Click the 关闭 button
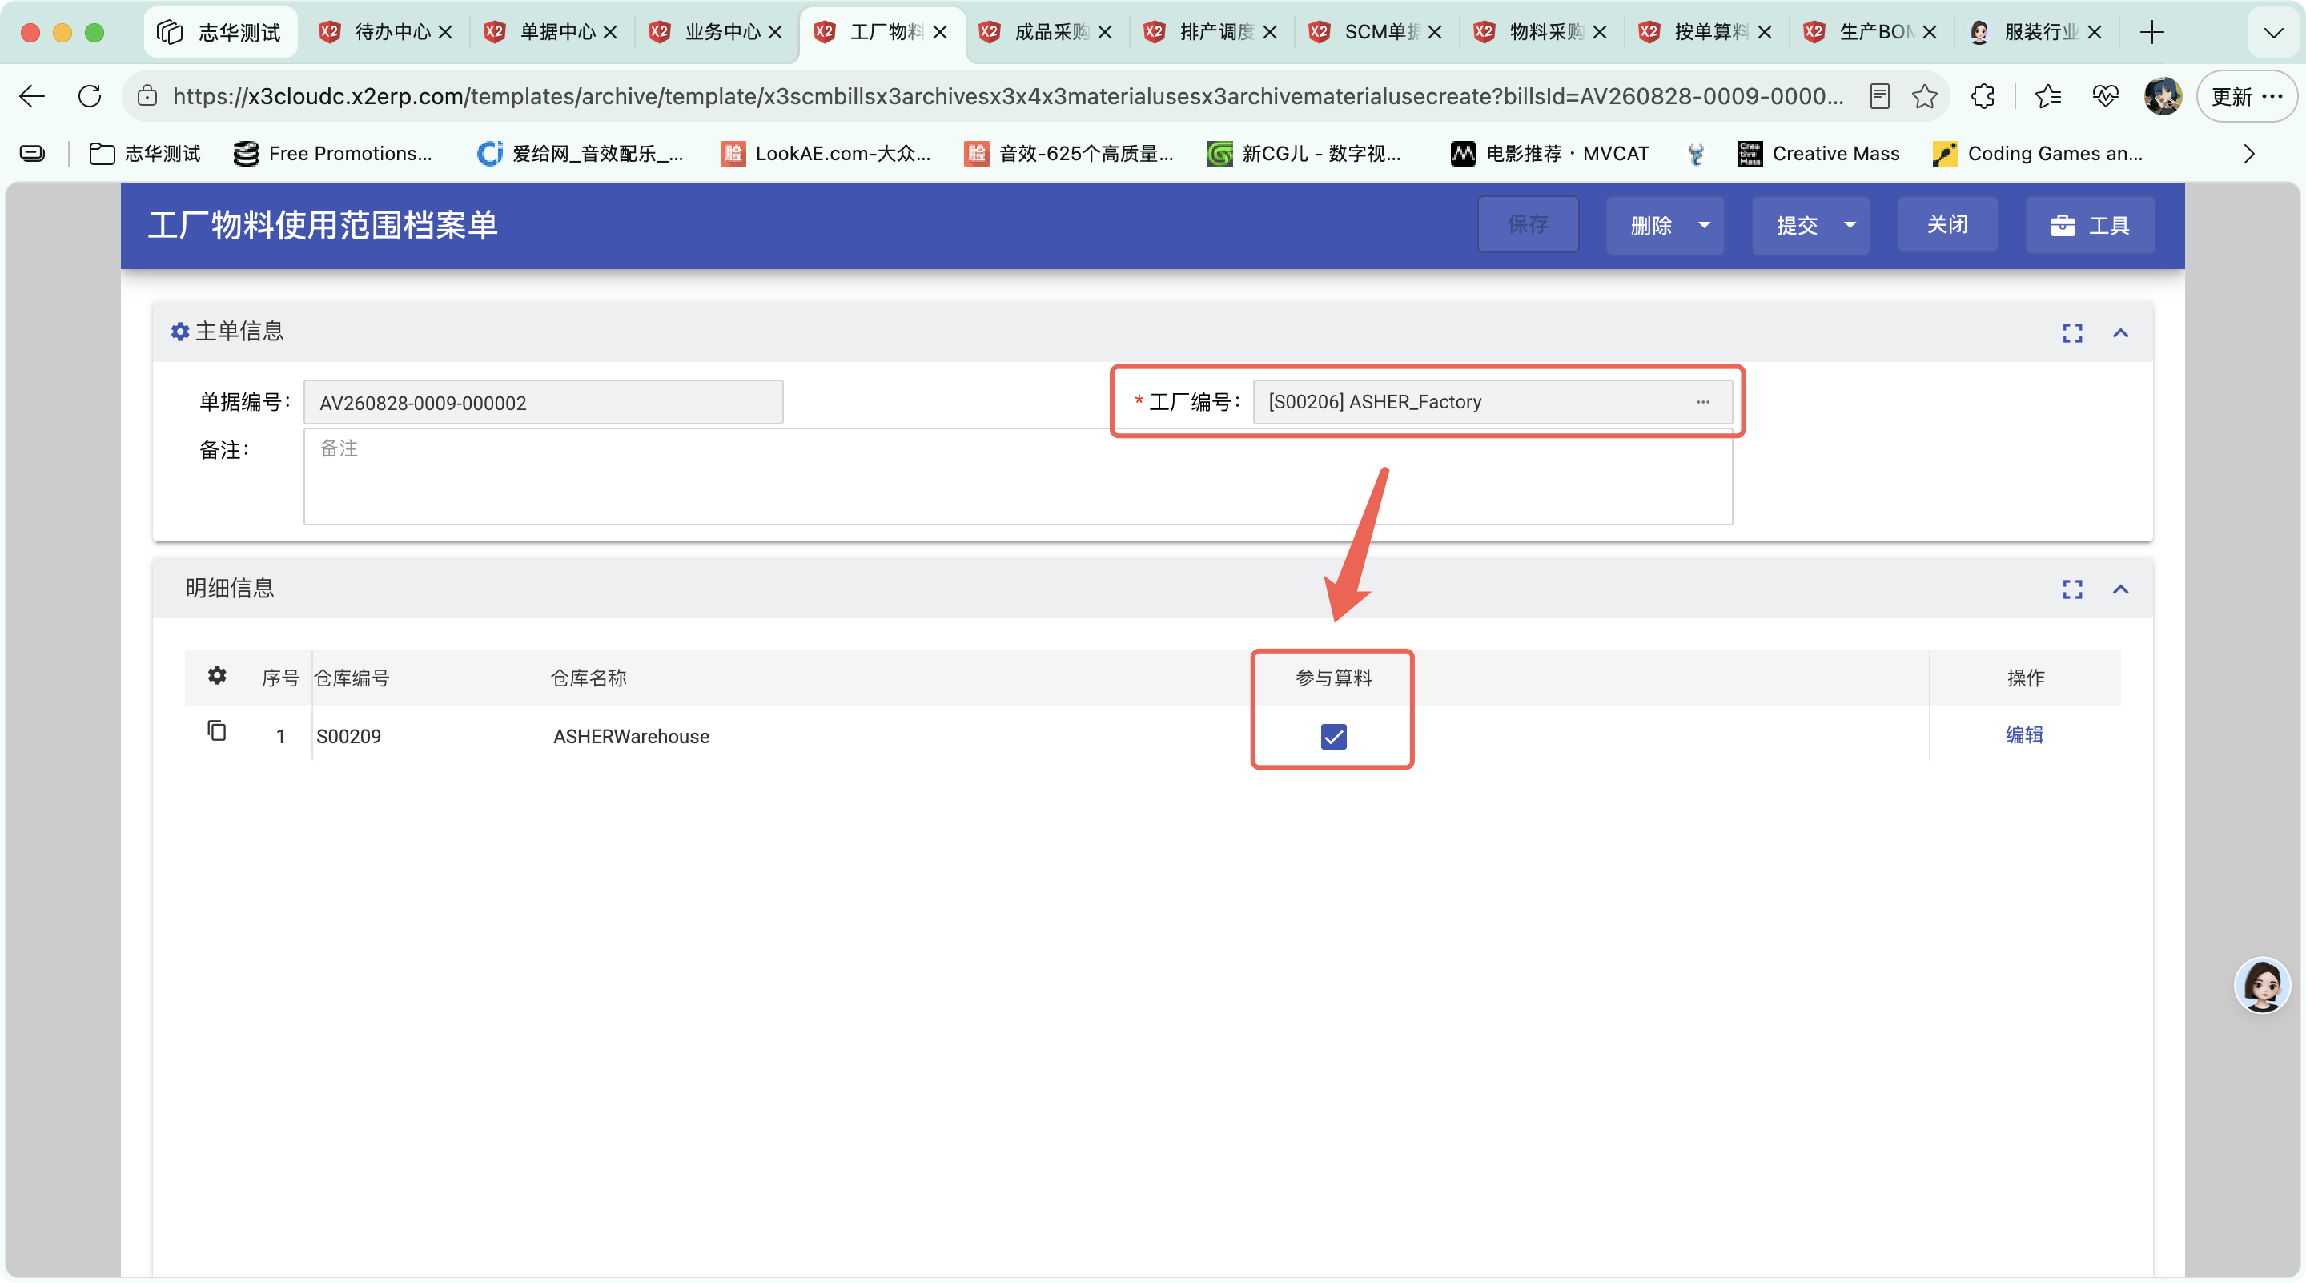2306x1283 pixels. tap(1946, 225)
